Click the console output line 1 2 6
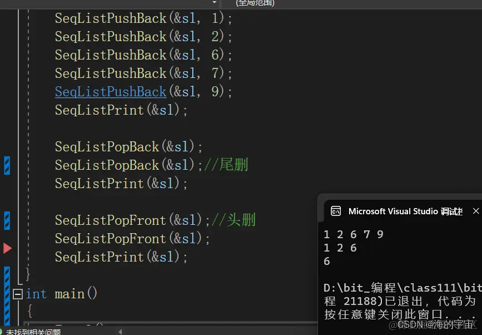Image resolution: width=482 pixels, height=335 pixels. [x=340, y=248]
